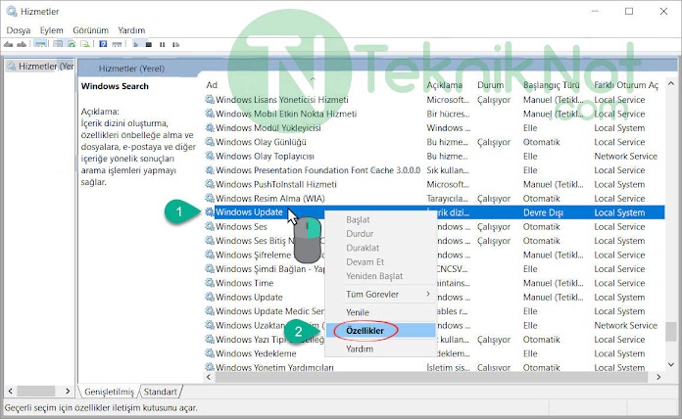Click Yeniden Başlat in the context menu

380,276
